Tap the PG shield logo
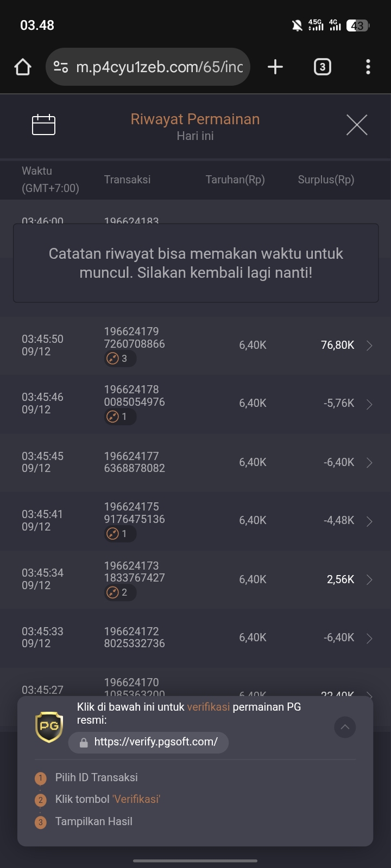Viewport: 391px width, 868px height. point(49,726)
